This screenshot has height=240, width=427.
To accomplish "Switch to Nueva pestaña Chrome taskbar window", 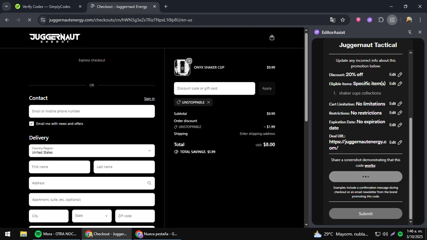I will tap(157, 234).
